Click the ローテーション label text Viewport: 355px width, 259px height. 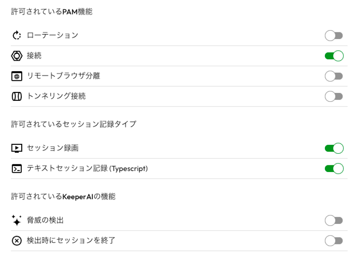click(x=52, y=36)
